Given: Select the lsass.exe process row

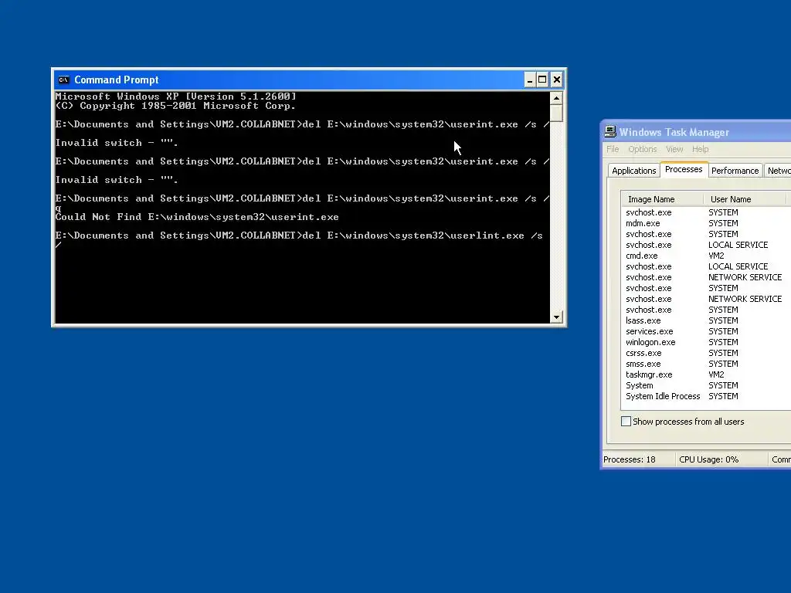Looking at the screenshot, I should pyautogui.click(x=706, y=320).
